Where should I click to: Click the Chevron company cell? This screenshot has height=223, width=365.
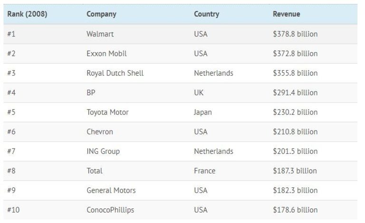click(100, 132)
